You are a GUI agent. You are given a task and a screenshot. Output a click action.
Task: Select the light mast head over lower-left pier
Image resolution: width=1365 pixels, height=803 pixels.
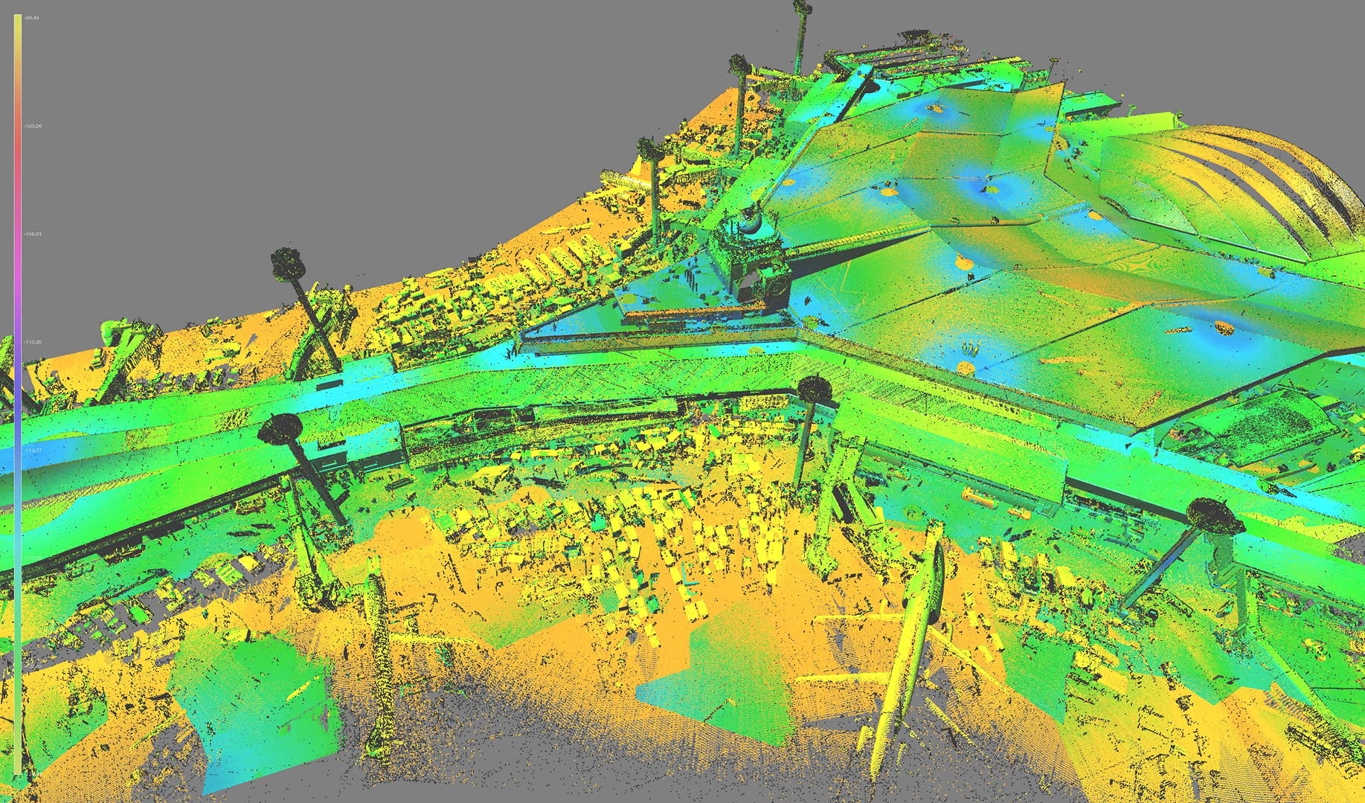coord(281,427)
